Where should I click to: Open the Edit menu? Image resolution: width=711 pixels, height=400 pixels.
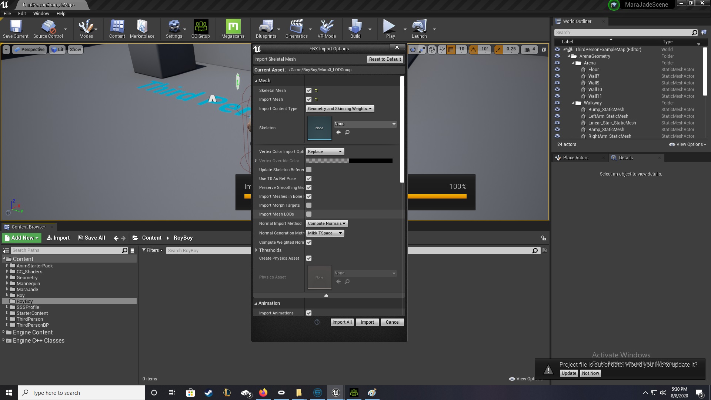[x=22, y=13]
